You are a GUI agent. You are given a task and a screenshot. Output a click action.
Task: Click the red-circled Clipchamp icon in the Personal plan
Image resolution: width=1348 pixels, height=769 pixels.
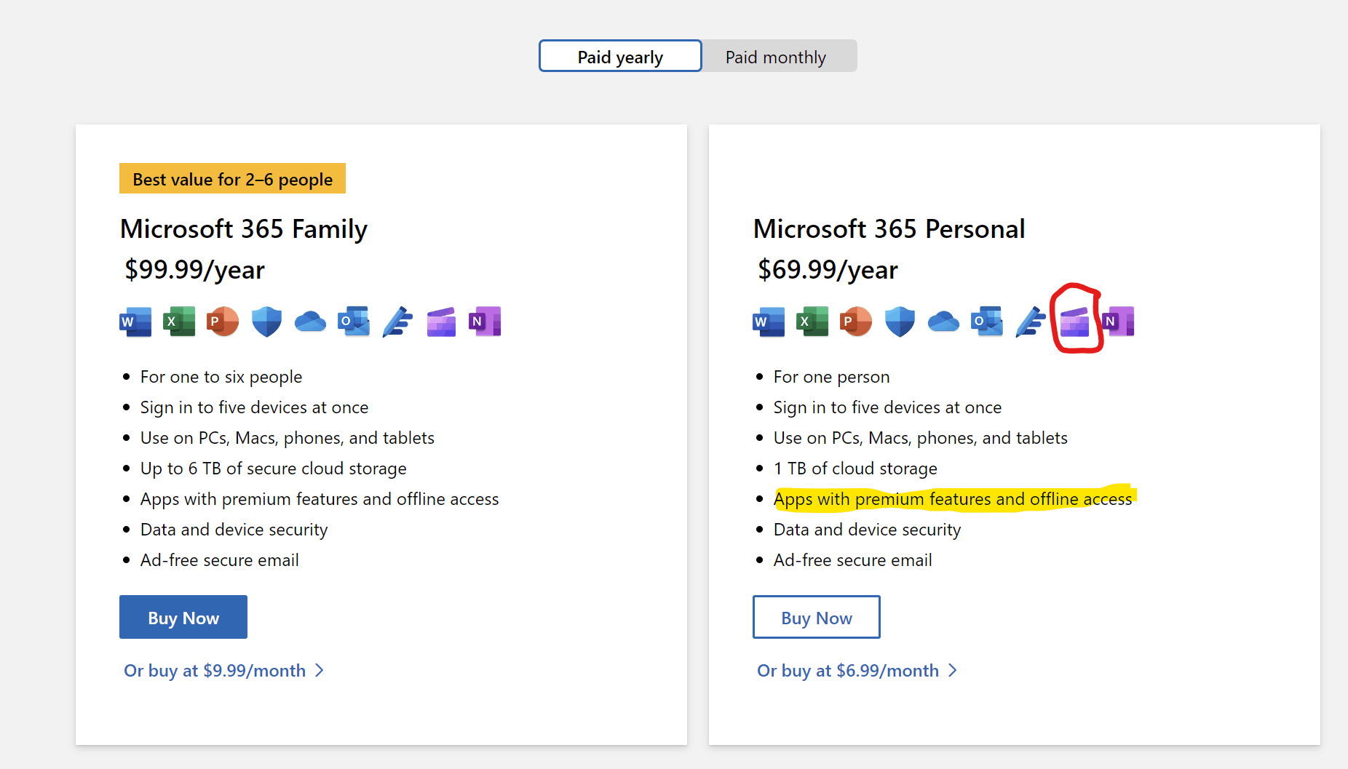click(1074, 322)
